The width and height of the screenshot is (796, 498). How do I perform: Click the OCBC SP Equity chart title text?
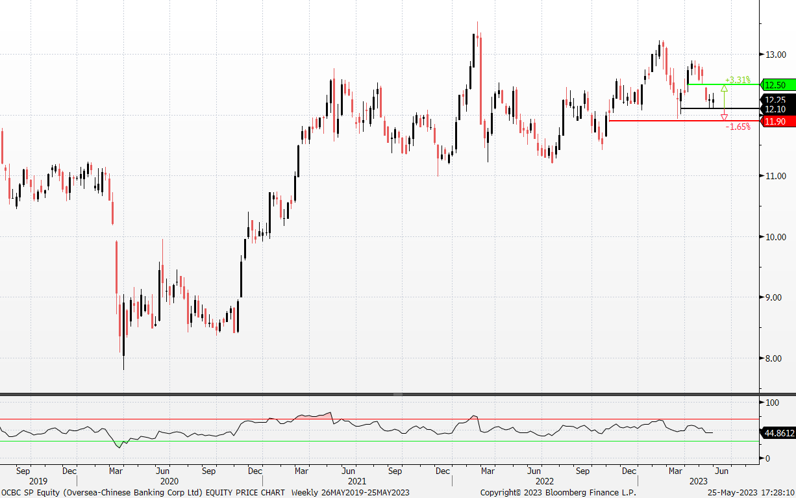(143, 493)
